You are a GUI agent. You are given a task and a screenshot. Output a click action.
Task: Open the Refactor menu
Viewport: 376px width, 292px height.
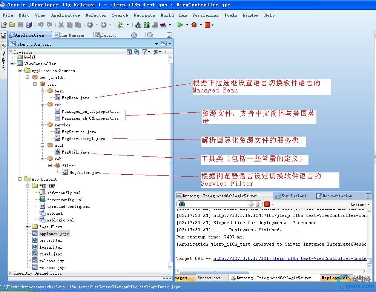pyautogui.click(x=96, y=15)
